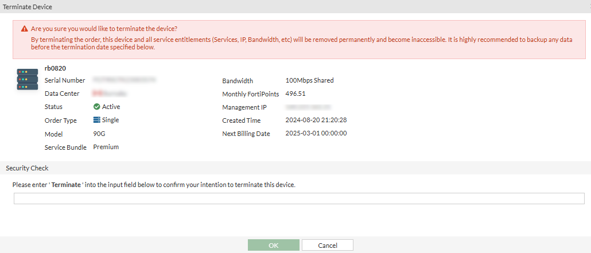Click the Model value 90G
The image size is (591, 253).
(x=99, y=134)
